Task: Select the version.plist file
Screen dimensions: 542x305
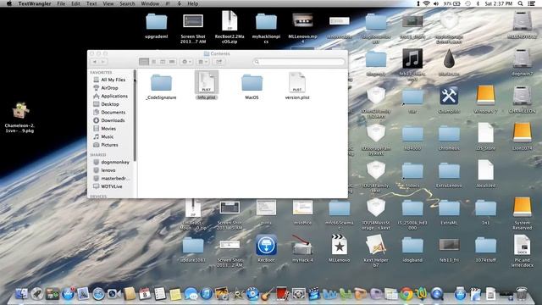Action: pos(297,86)
